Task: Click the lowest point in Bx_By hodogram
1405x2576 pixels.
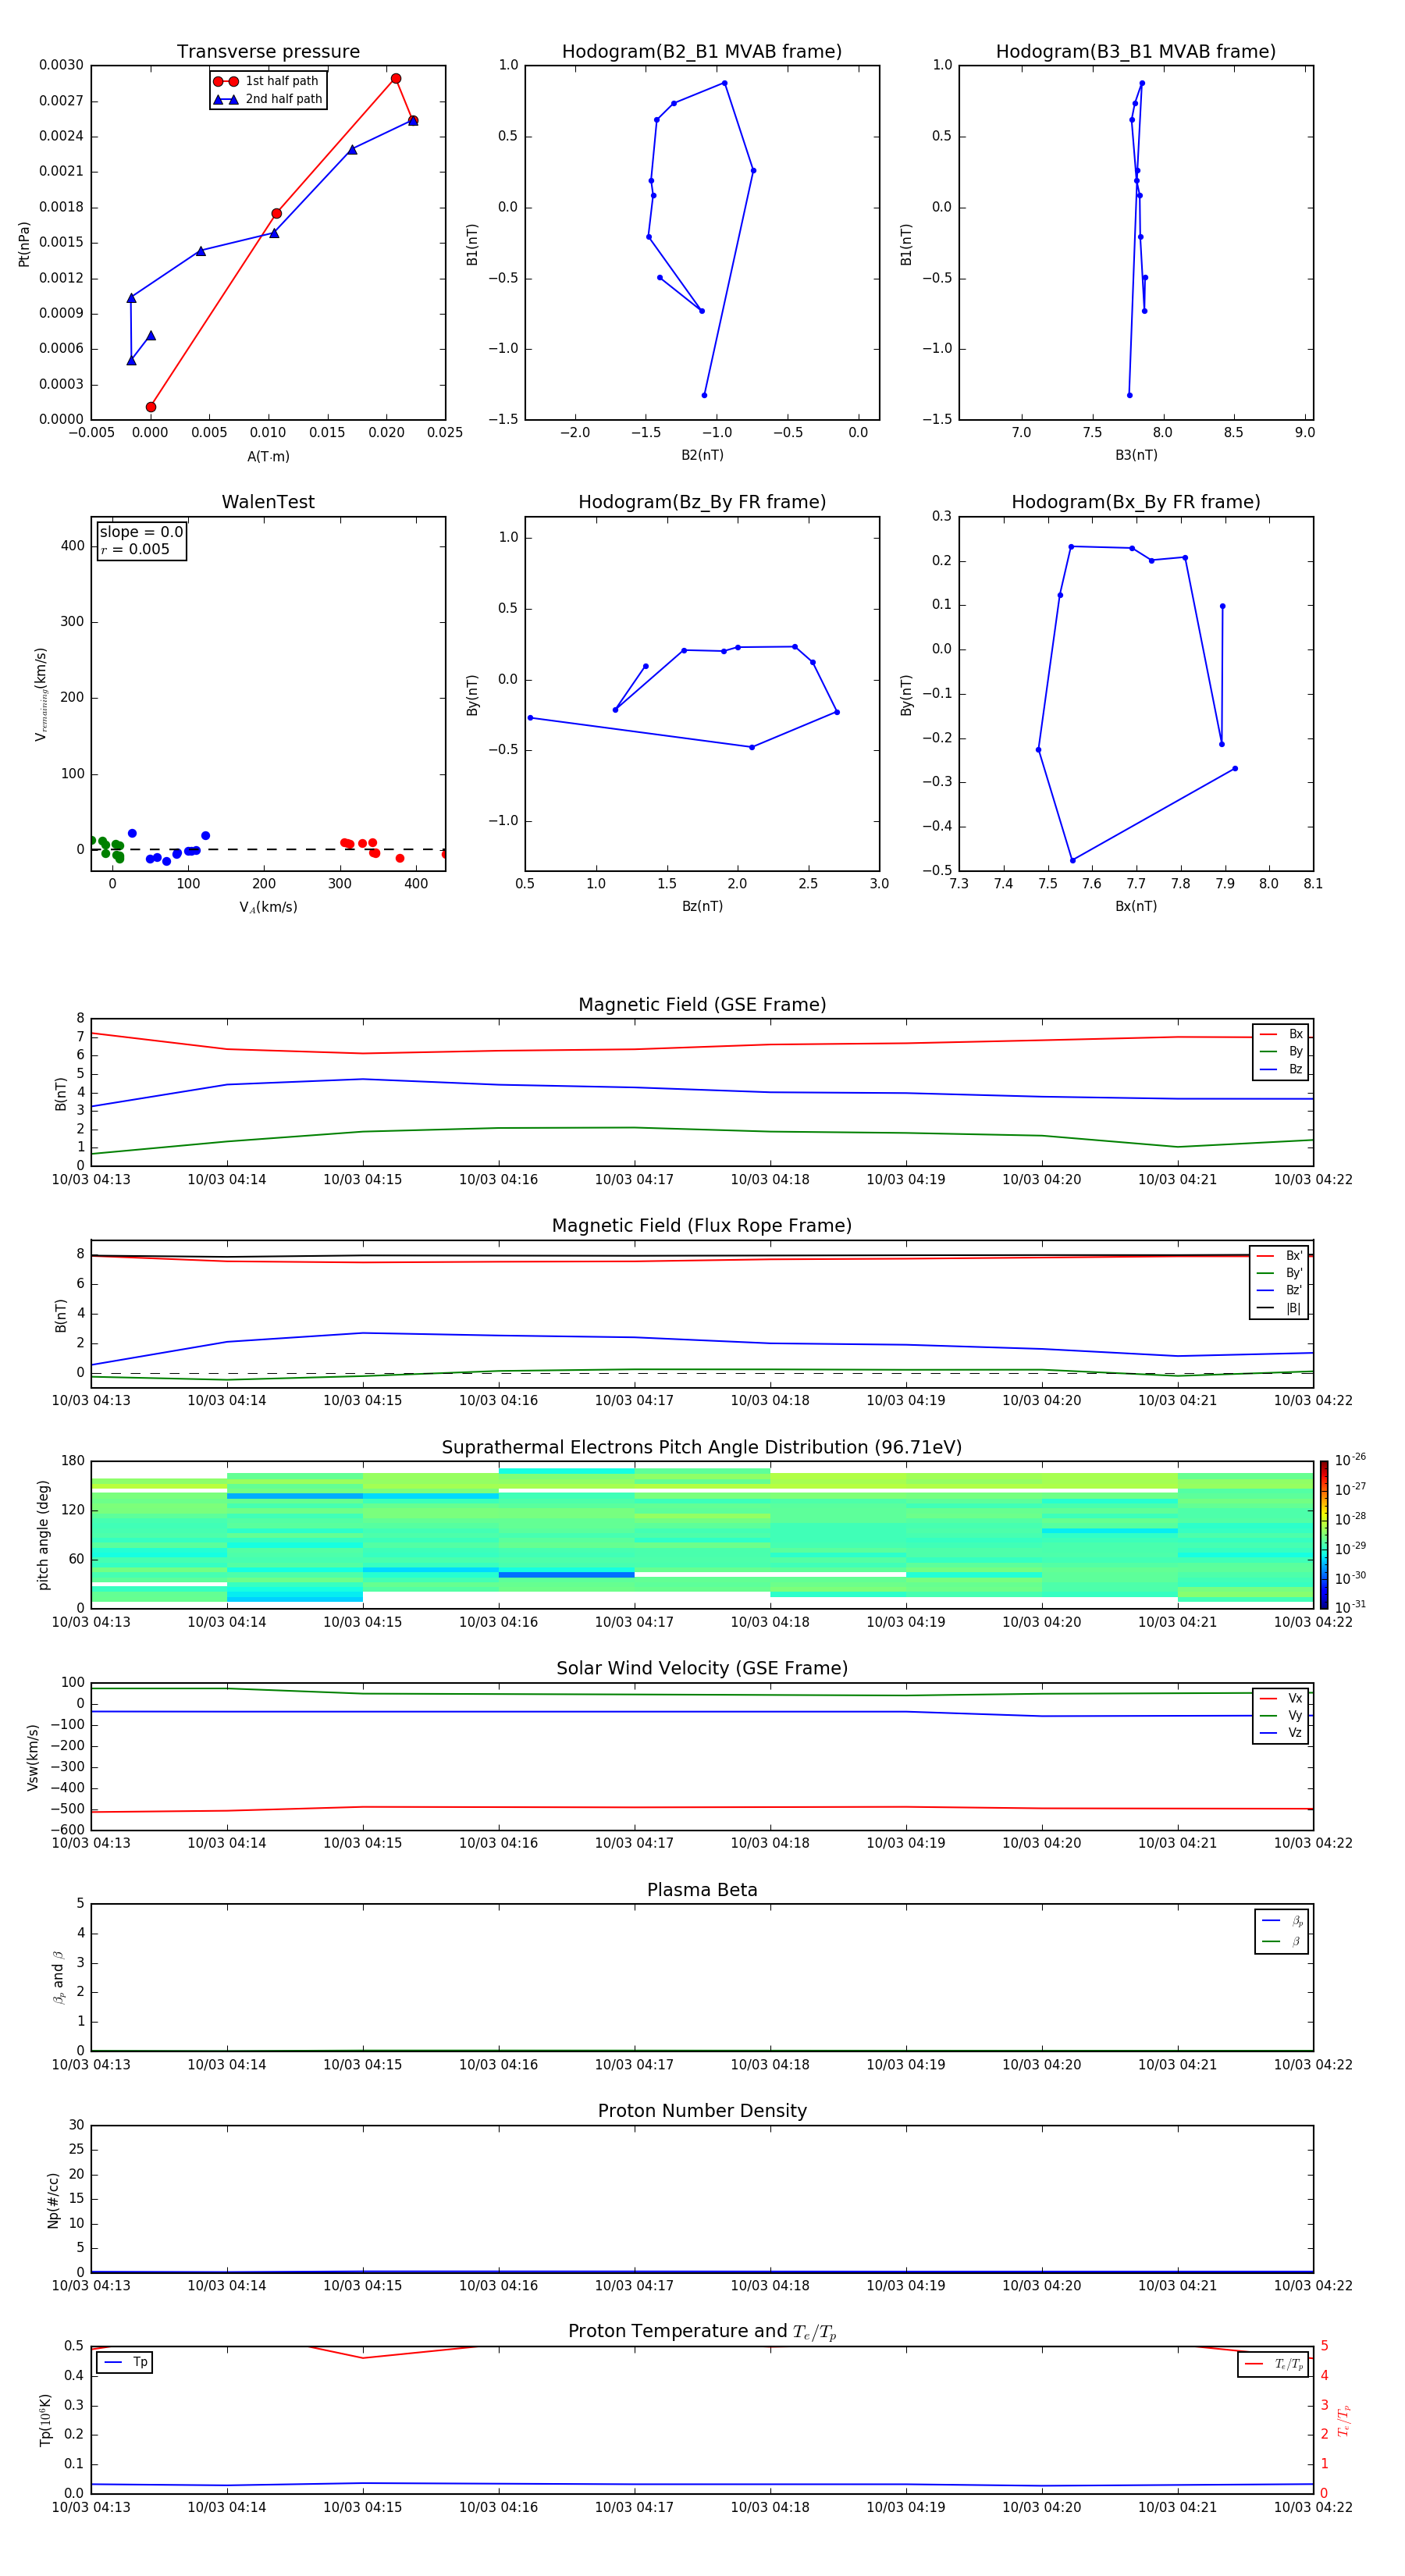Action: point(1073,860)
